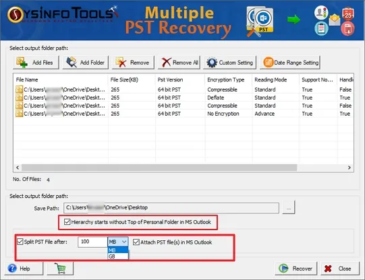365x280 pixels.
Task: Sort by Encryption Type column header
Action: (x=229, y=79)
